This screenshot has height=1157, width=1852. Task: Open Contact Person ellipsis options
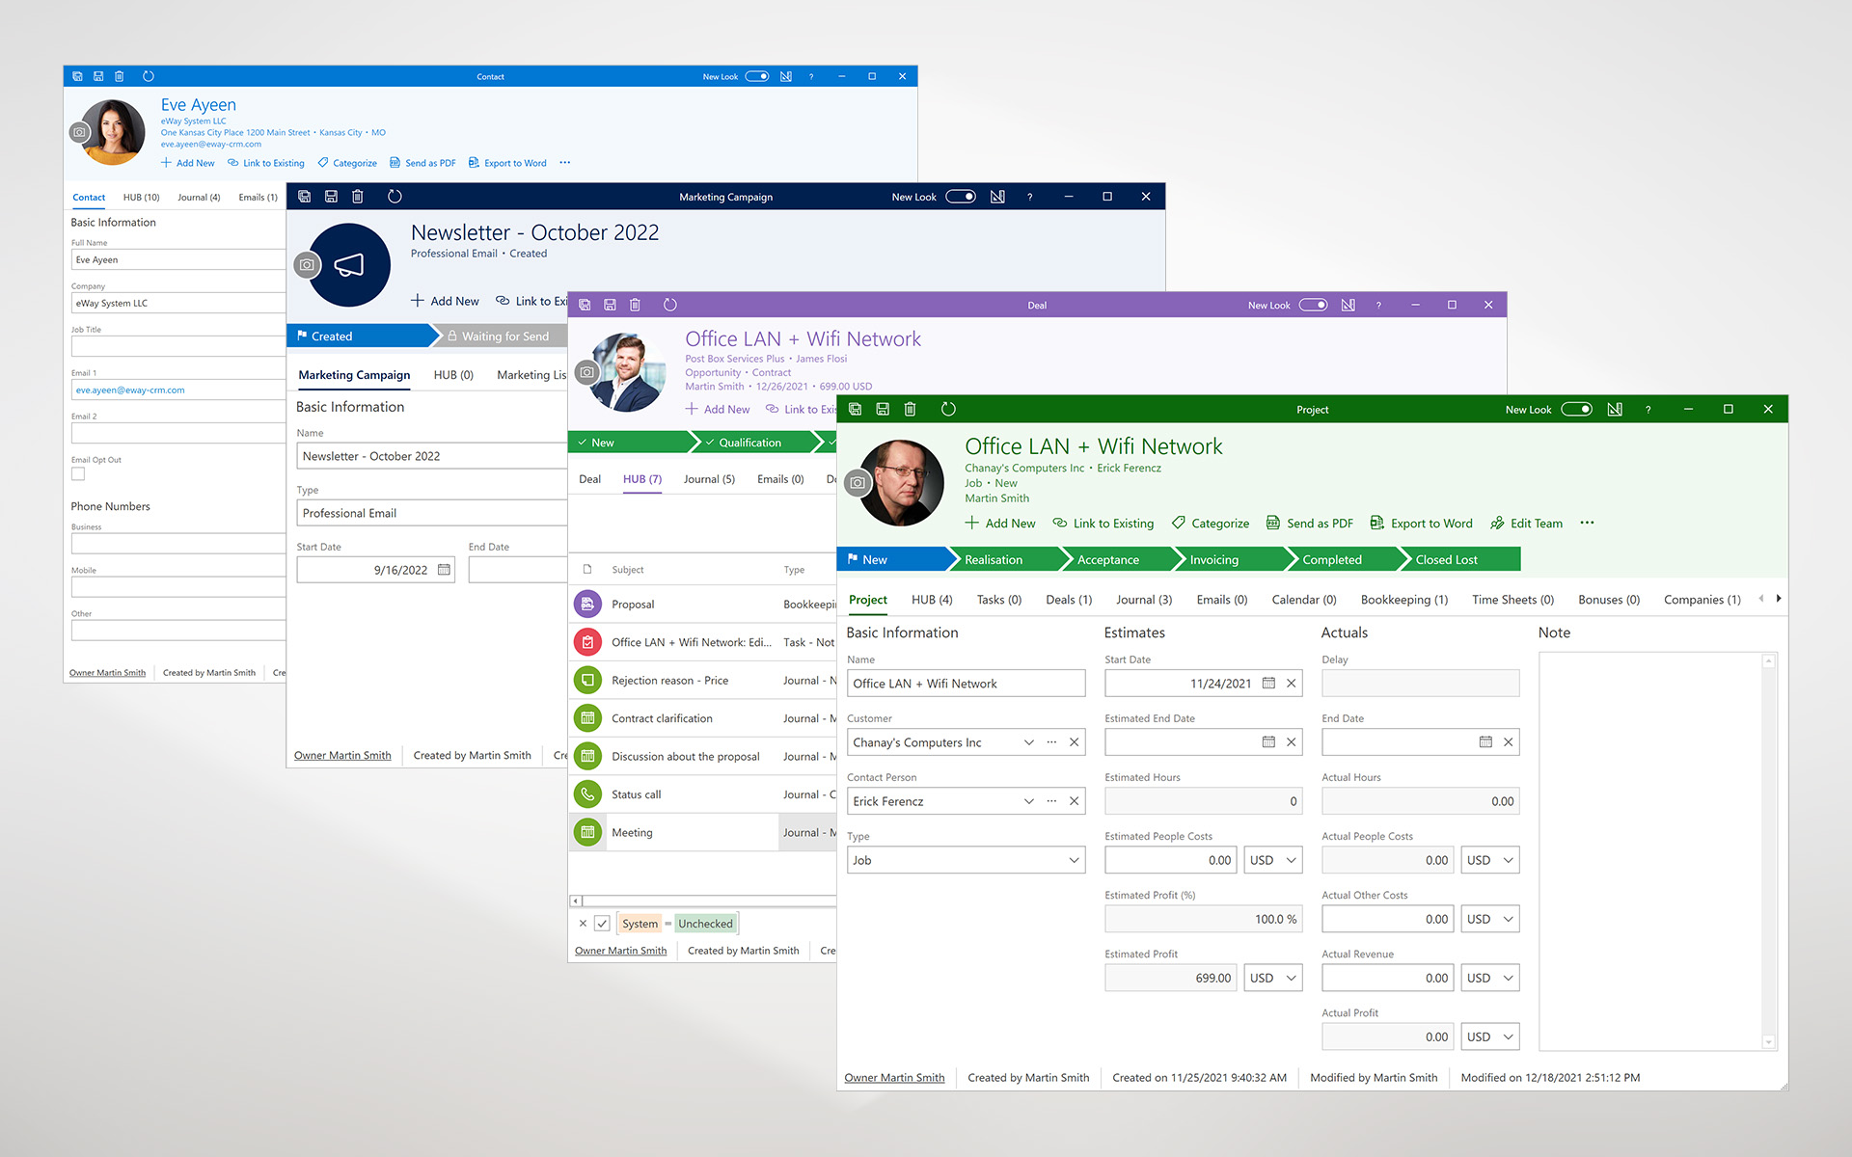1051,801
